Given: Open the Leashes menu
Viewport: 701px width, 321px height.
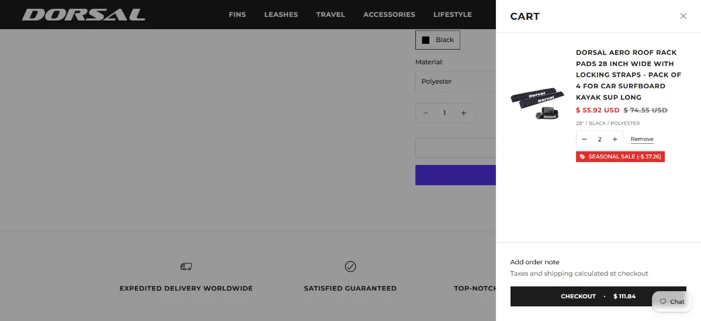Looking at the screenshot, I should [x=281, y=15].
